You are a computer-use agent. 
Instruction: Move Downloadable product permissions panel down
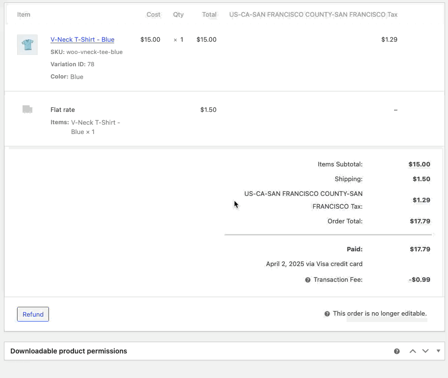point(425,351)
